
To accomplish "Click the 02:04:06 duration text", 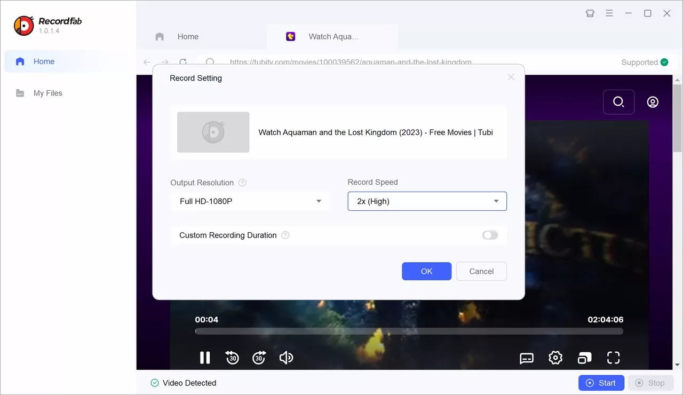I will point(606,320).
